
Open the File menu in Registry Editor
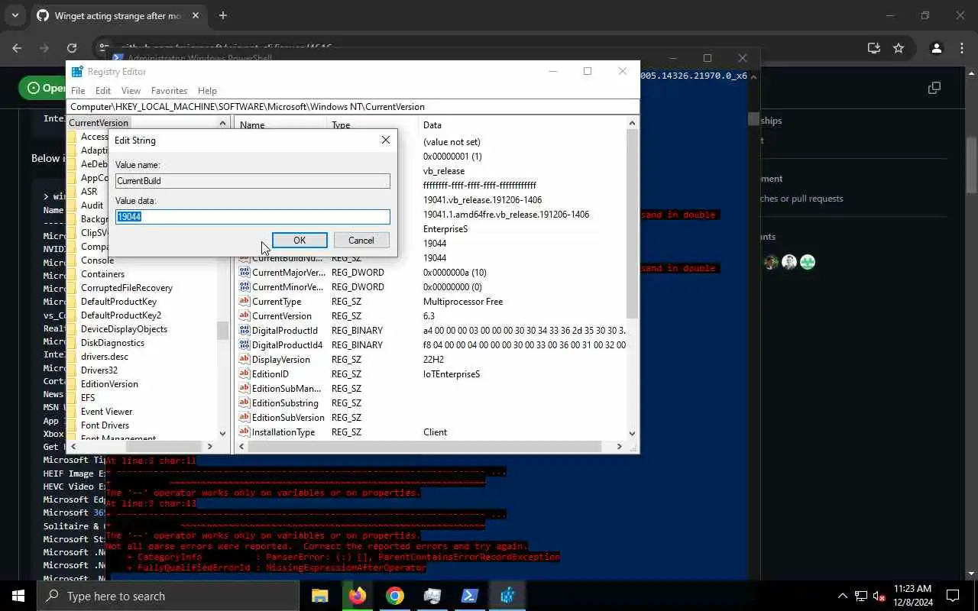pyautogui.click(x=78, y=91)
